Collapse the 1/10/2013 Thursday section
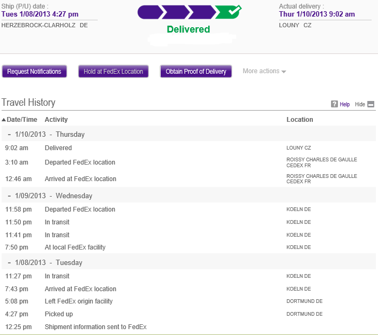378x335 pixels. tap(10, 134)
